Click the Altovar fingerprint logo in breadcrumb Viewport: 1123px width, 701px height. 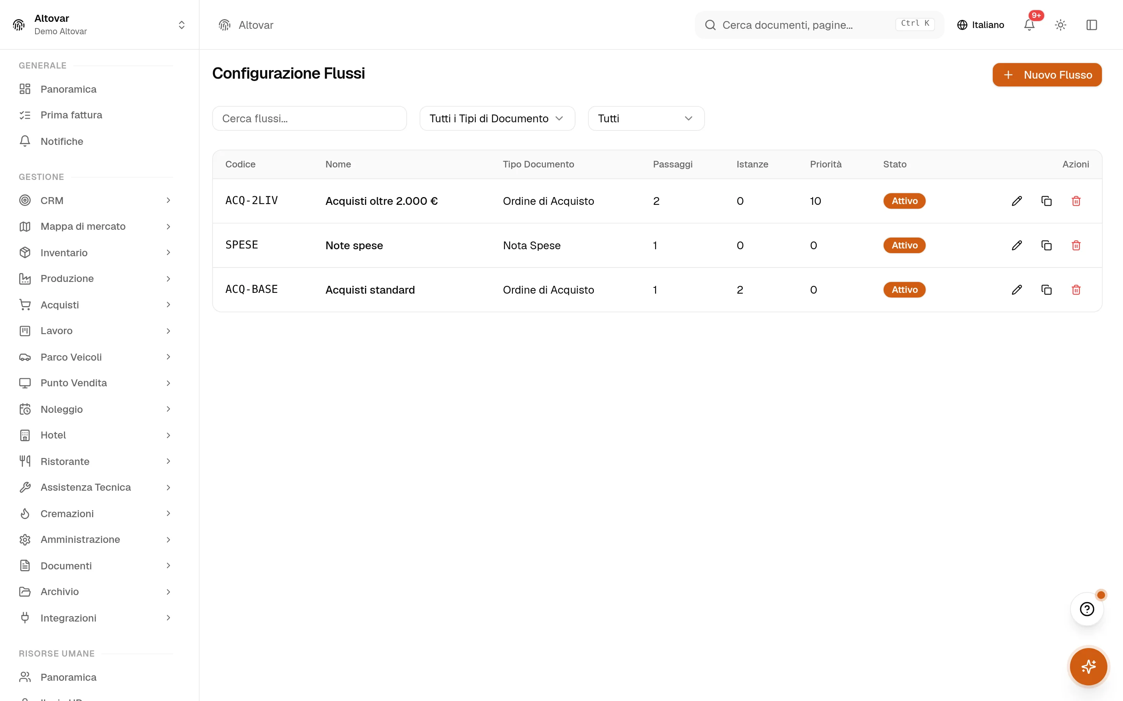tap(225, 25)
